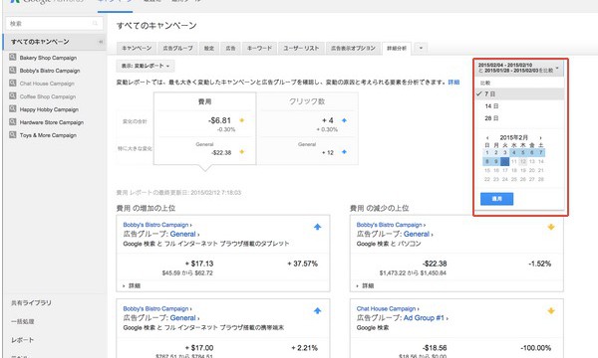Image resolution: width=598 pixels, height=358 pixels.
Task: Open General ad group link in -$22.38 card
Action: (416, 234)
